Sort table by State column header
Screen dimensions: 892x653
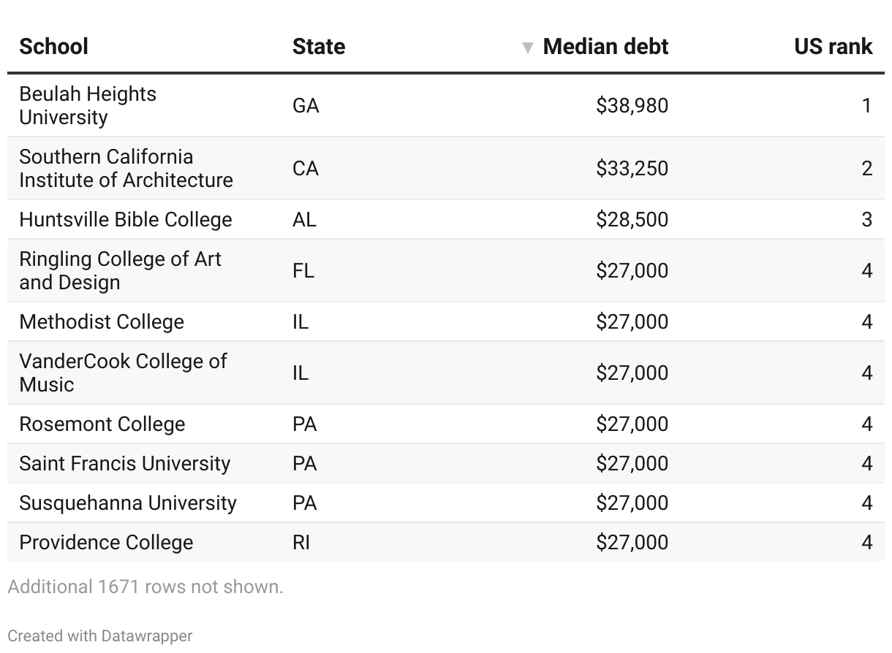click(319, 47)
